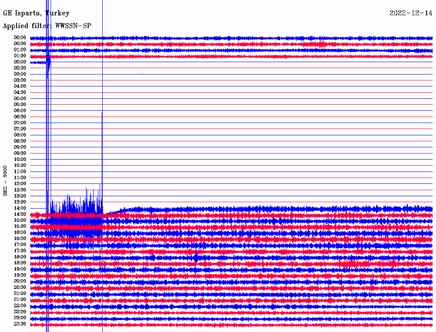This screenshot has height=332, width=436.
Task: Pick the 06:00 time row label
Action: coord(20,111)
